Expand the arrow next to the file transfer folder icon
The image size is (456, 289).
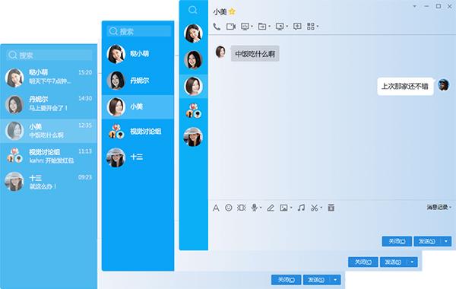pyautogui.click(x=269, y=27)
